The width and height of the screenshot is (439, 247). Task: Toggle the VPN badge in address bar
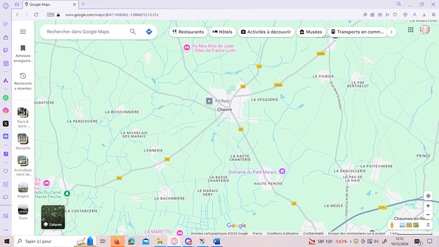[51, 15]
